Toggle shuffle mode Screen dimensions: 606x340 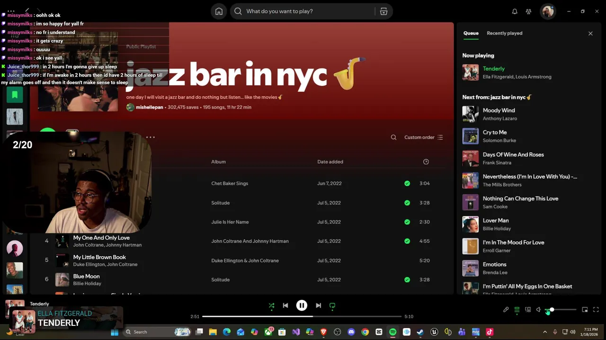tap(271, 306)
